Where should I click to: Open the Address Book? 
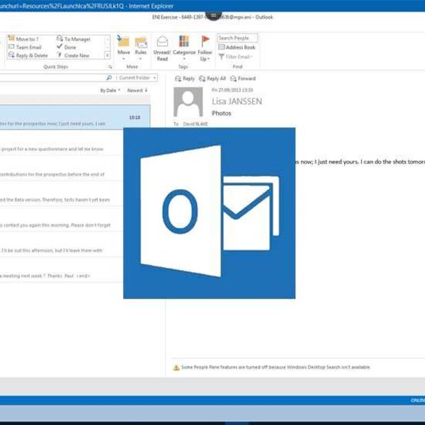coord(237,47)
